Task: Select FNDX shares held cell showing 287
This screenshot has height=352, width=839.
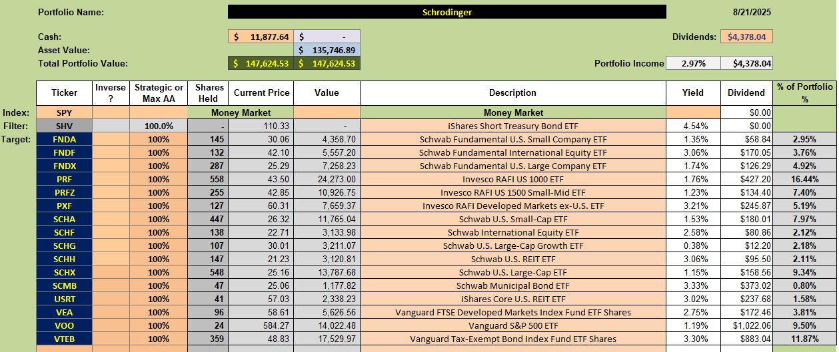Action: click(207, 166)
